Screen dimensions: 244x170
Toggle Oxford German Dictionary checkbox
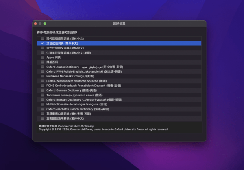[42, 90]
